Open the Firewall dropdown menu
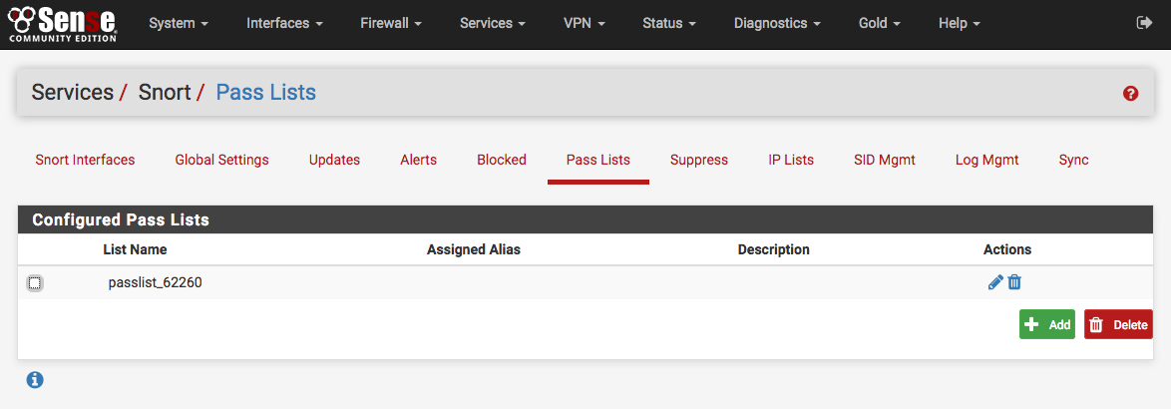 coord(391,23)
